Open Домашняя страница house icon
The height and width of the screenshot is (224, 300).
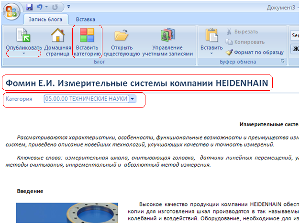pos(57,35)
